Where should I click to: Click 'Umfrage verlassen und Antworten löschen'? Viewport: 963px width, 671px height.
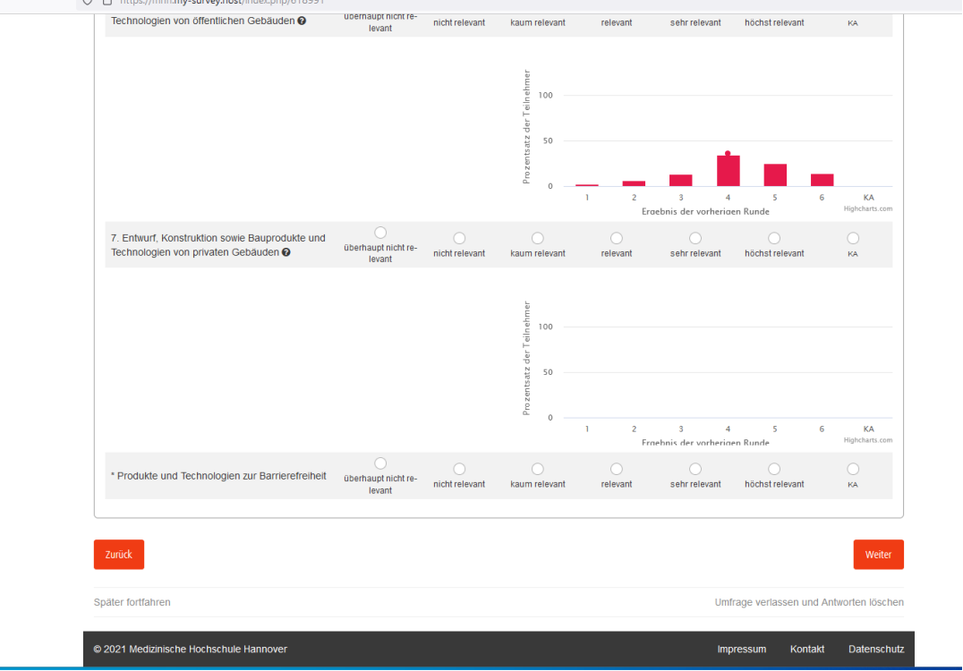tap(808, 602)
